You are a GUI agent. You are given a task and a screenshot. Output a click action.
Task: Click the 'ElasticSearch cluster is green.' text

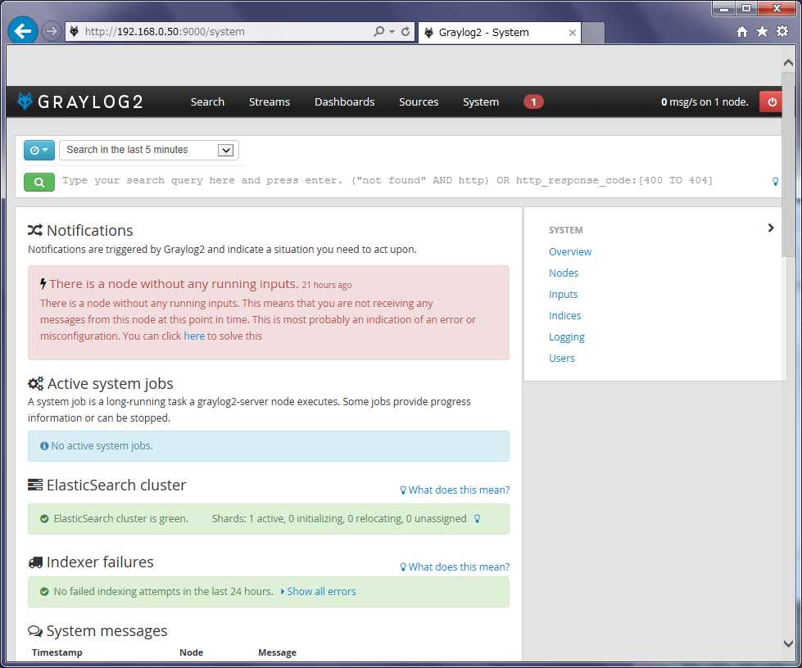(121, 519)
